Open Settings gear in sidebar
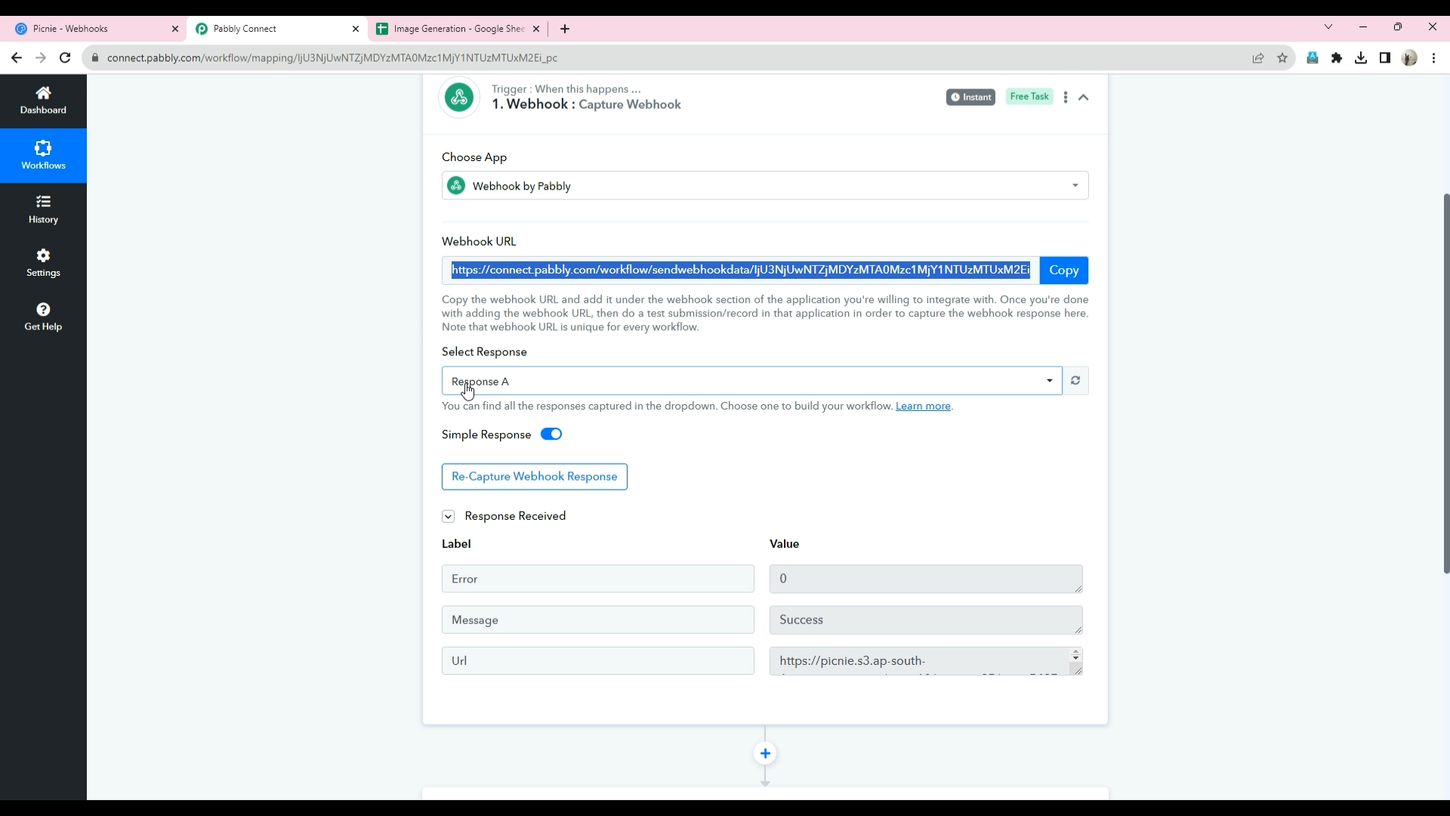Image resolution: width=1450 pixels, height=816 pixels. pyautogui.click(x=43, y=256)
